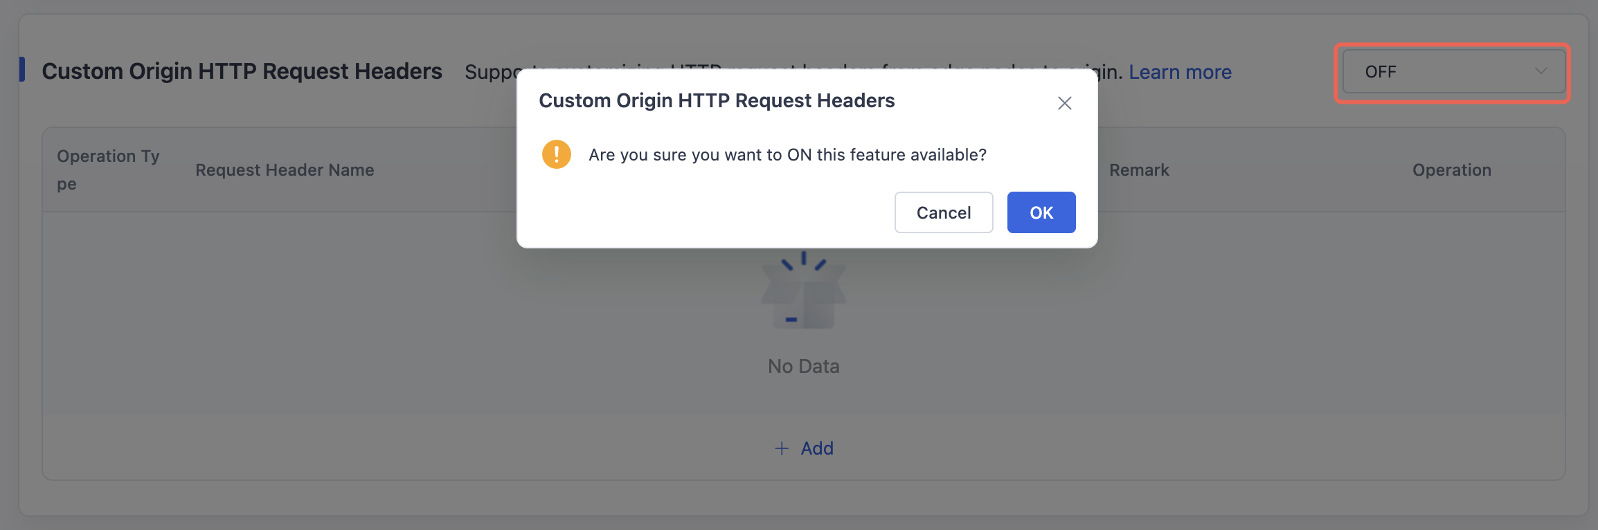Image resolution: width=1598 pixels, height=530 pixels.
Task: Click the No Data placeholder text
Action: pyautogui.click(x=804, y=366)
